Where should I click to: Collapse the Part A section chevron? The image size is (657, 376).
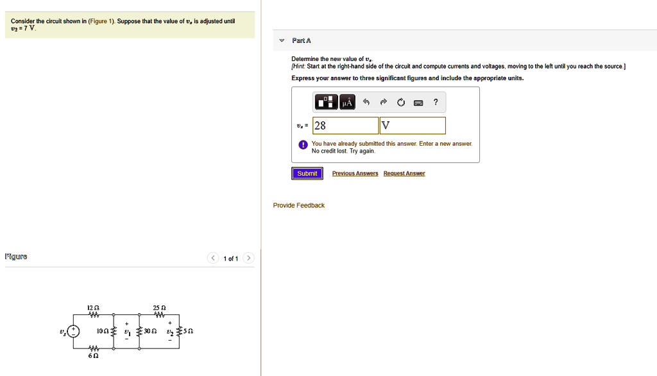click(x=281, y=40)
